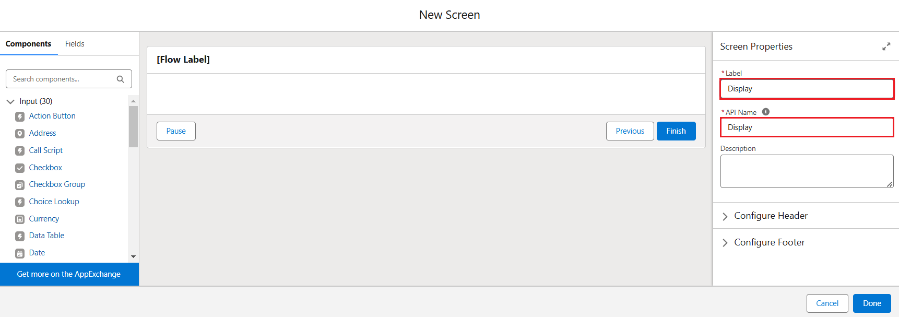Collapse the Input (30) section
The image size is (899, 317).
tap(10, 101)
